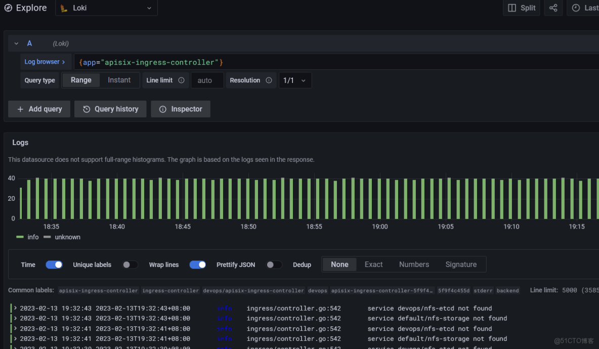Open the Query history panel
Image resolution: width=599 pixels, height=349 pixels.
point(110,109)
